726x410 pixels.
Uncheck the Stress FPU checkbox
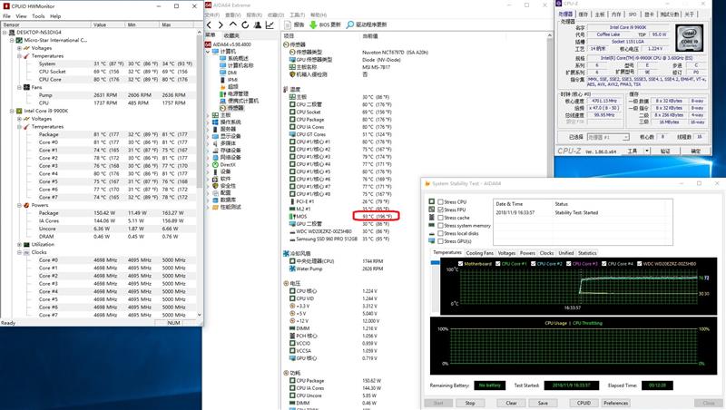(439, 210)
